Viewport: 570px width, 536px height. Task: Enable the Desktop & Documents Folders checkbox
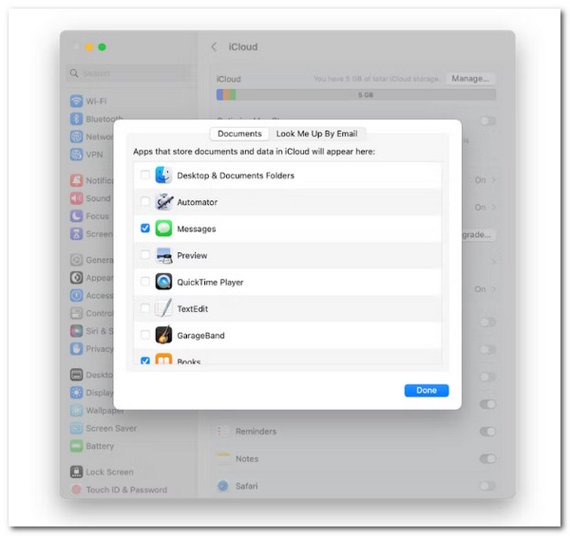point(145,175)
